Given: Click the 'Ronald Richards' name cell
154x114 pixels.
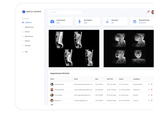Looking at the screenshot, I should point(59,90).
